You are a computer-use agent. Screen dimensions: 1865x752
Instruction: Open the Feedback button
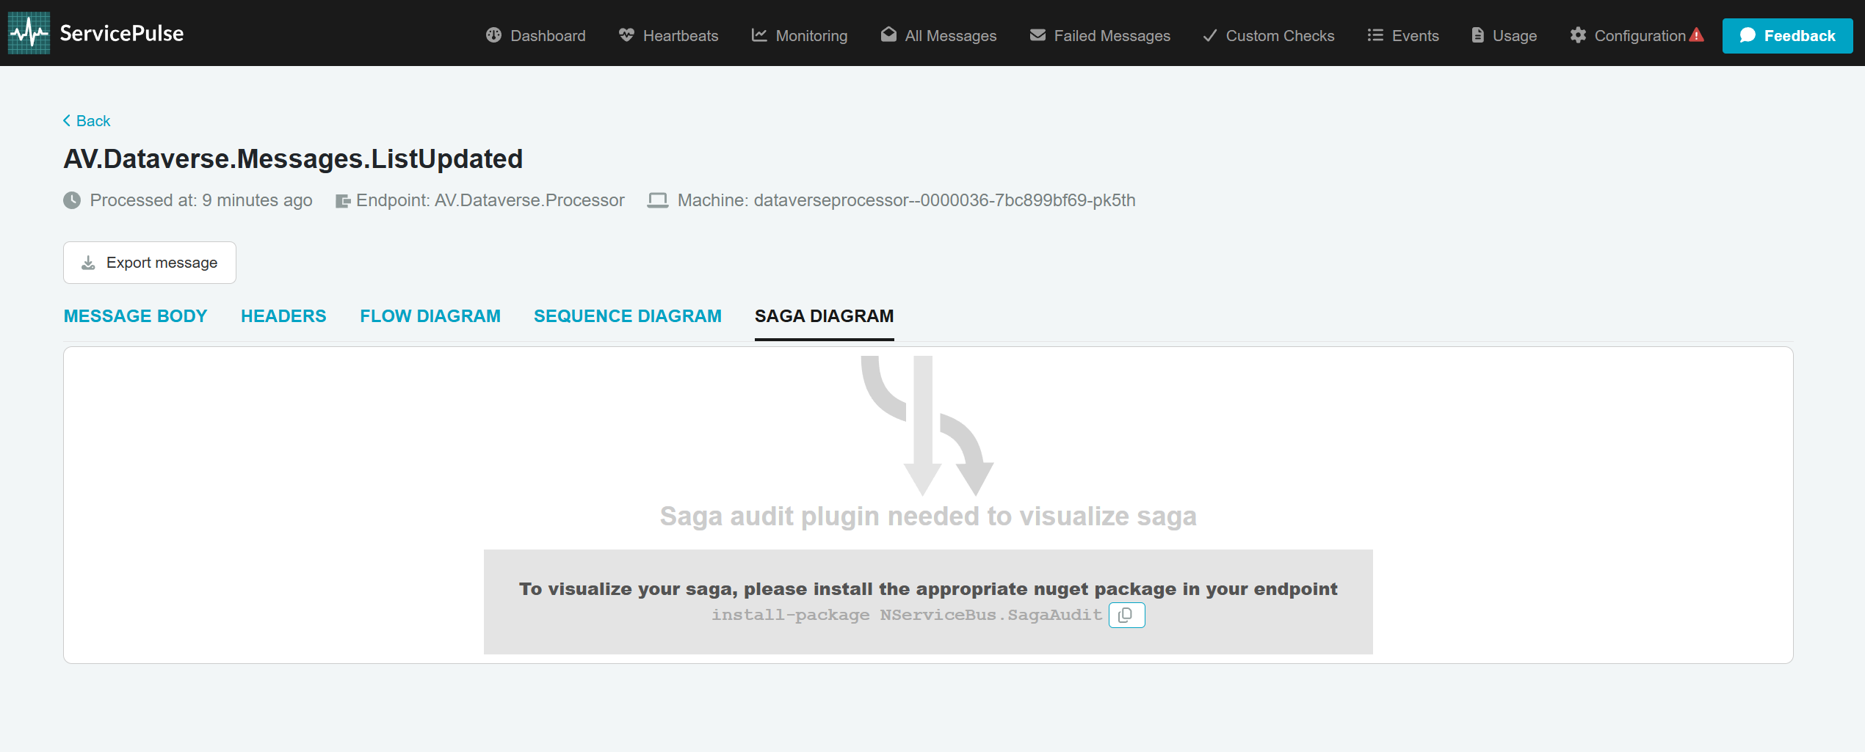(x=1787, y=35)
